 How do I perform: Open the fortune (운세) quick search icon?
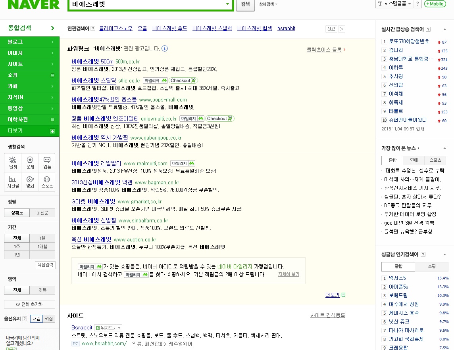(30, 163)
